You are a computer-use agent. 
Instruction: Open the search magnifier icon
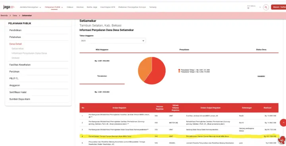point(266,7)
